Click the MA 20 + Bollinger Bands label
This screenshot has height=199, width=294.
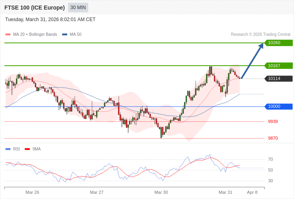coord(35,35)
